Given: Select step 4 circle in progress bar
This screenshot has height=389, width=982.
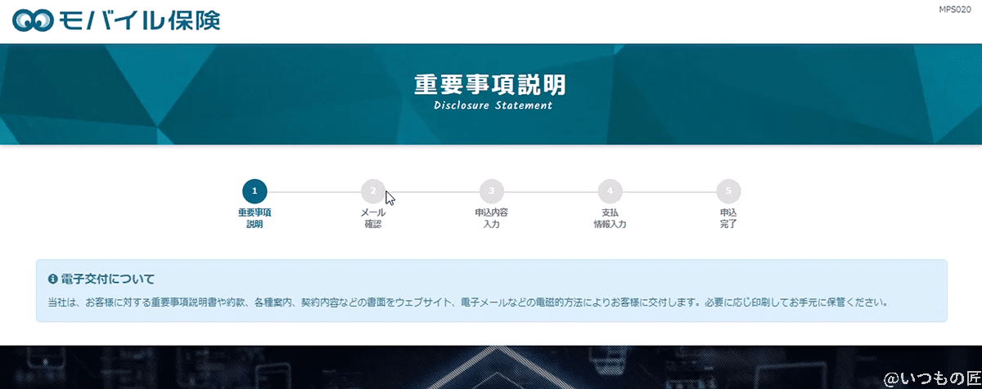Looking at the screenshot, I should pyautogui.click(x=610, y=191).
